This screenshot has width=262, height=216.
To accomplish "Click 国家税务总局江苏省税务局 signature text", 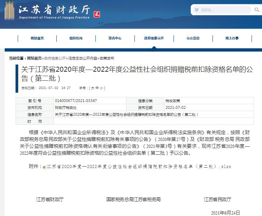I will 133,199.
